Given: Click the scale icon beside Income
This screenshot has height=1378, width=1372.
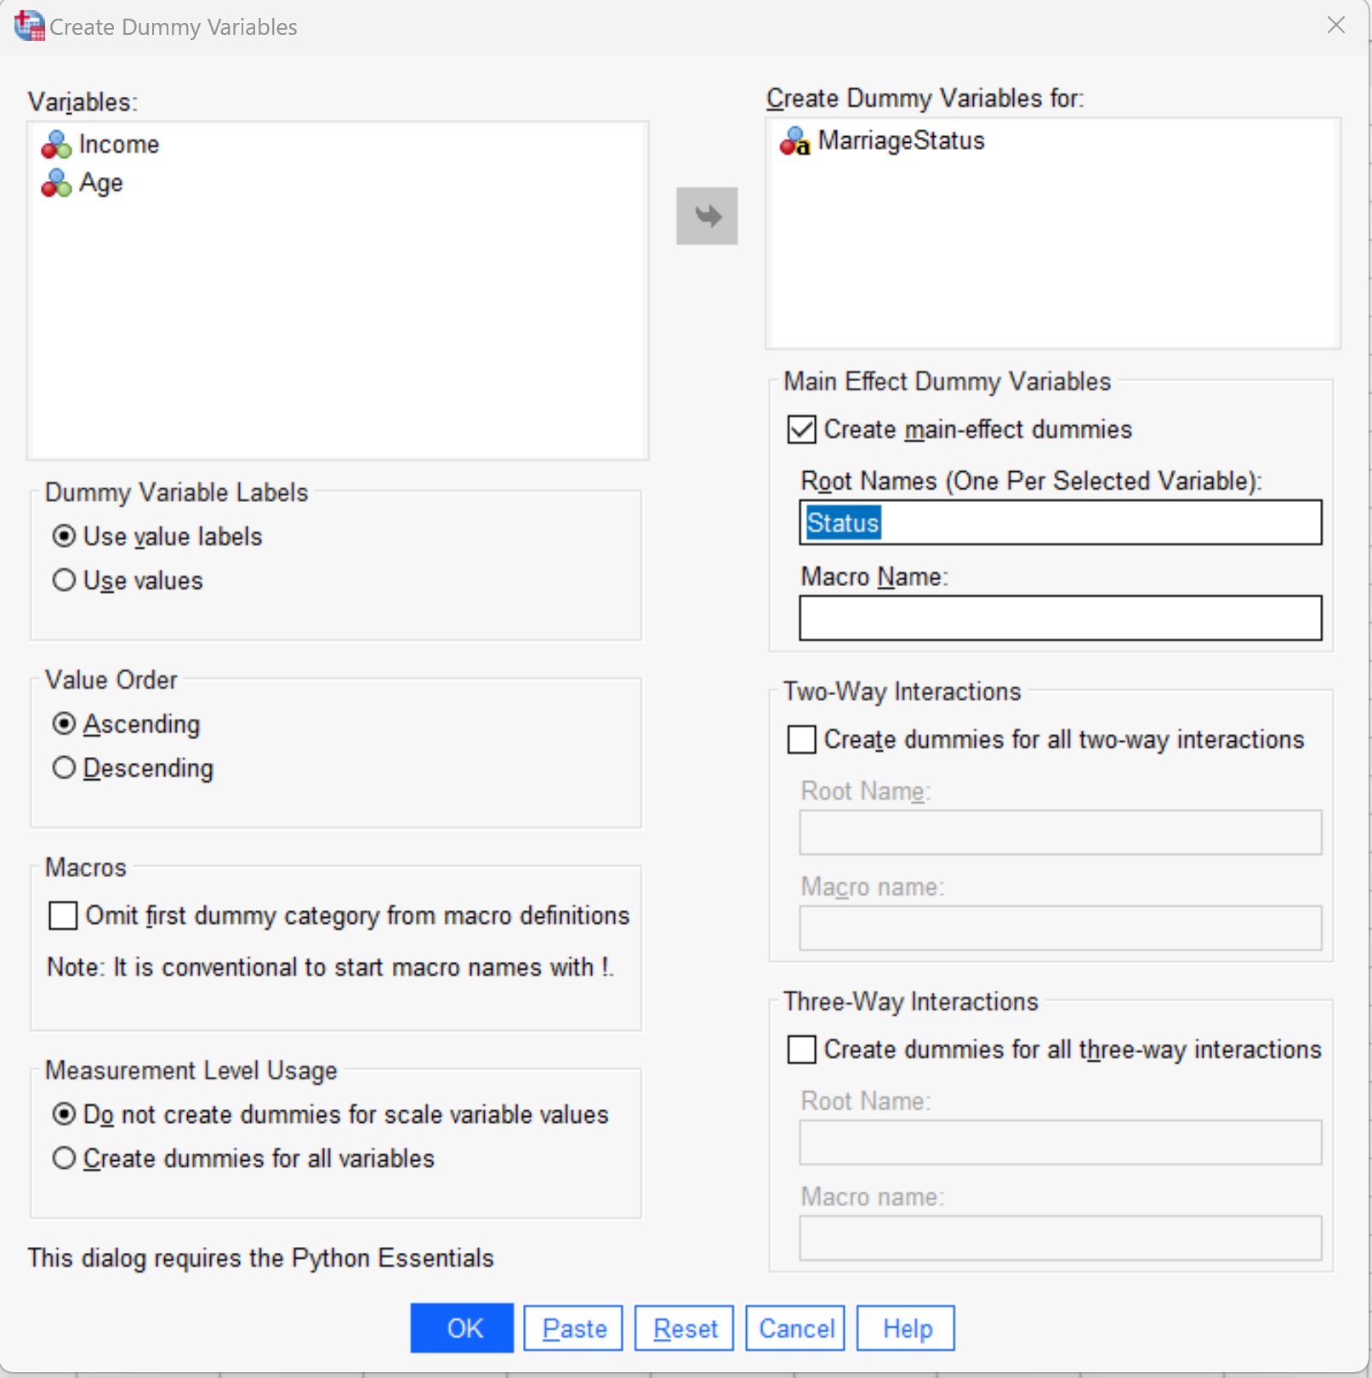Looking at the screenshot, I should pyautogui.click(x=55, y=144).
